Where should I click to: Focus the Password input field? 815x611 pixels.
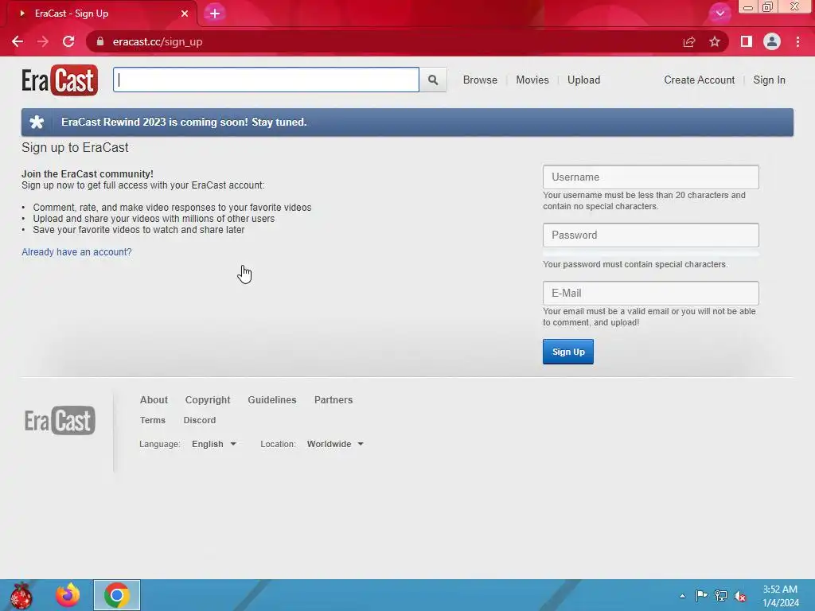tap(651, 235)
